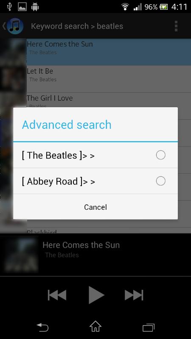191x339 pixels.
Task: Open the three-dot overflow menu
Action: coord(176,26)
